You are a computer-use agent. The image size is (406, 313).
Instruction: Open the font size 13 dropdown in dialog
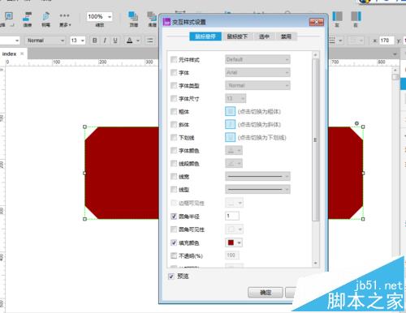pyautogui.click(x=235, y=98)
